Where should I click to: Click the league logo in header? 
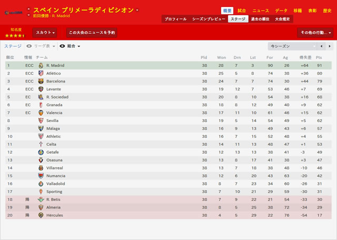(x=14, y=13)
